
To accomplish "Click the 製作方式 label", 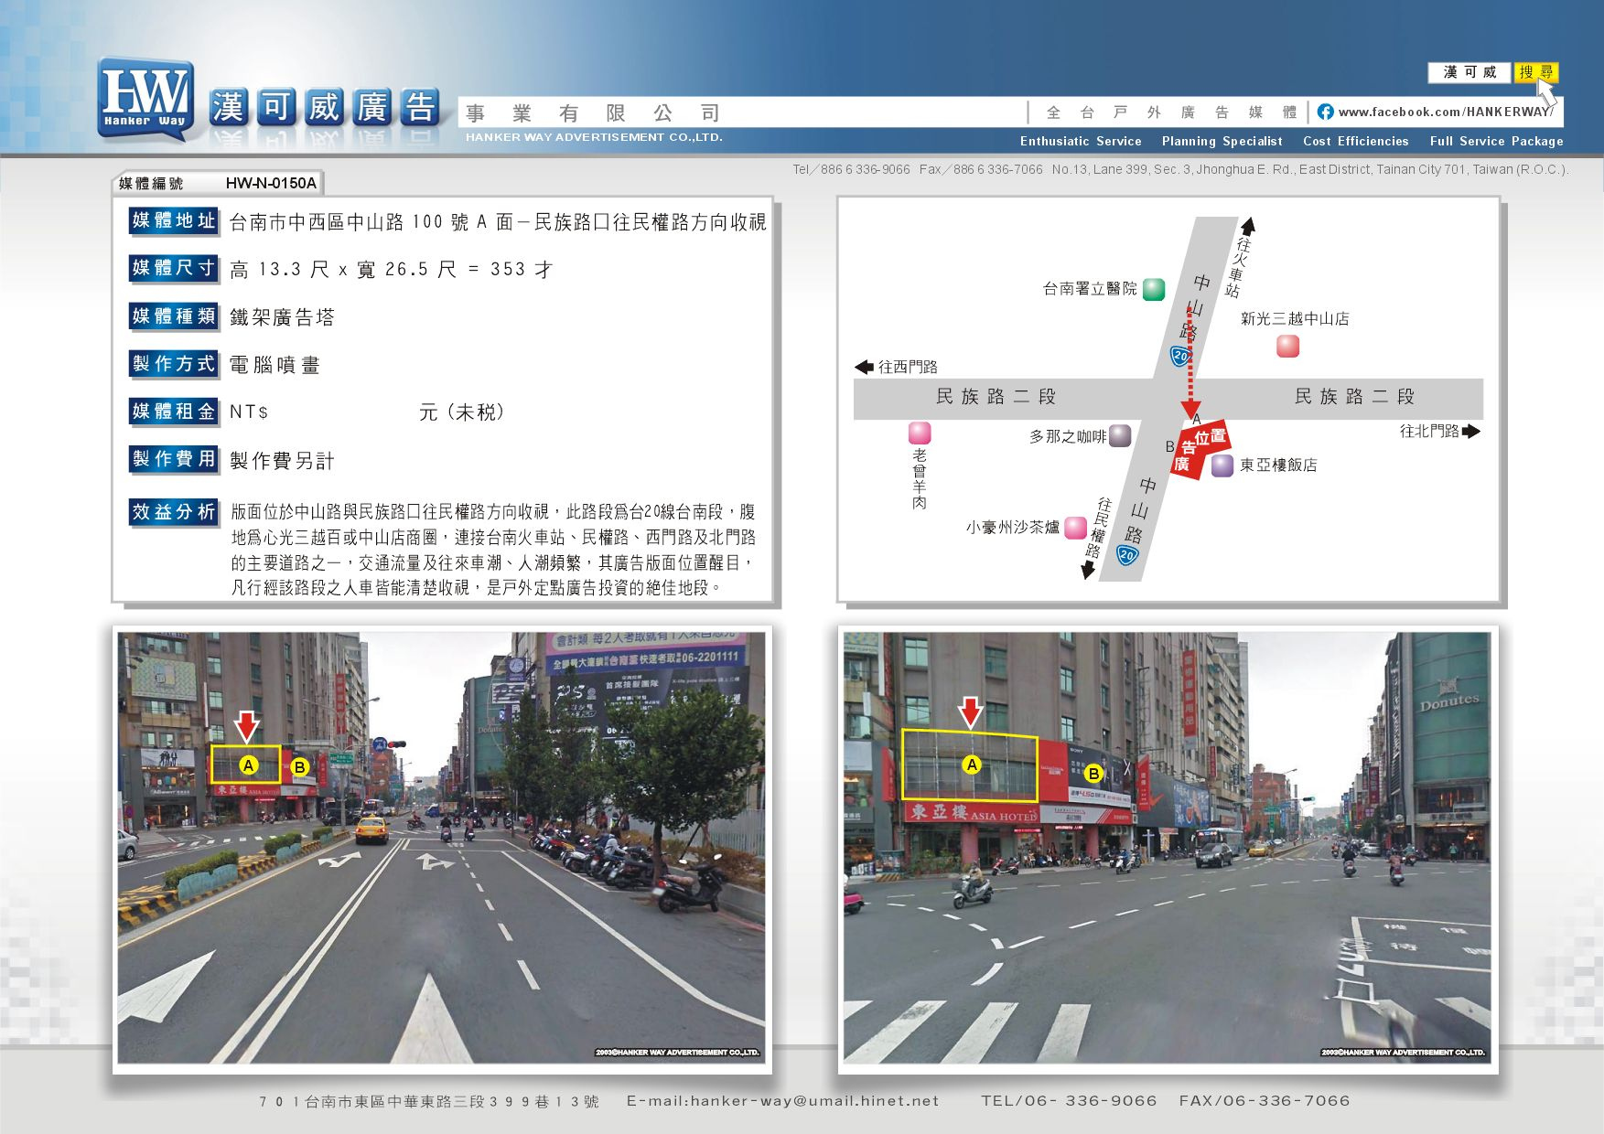I will tap(174, 364).
